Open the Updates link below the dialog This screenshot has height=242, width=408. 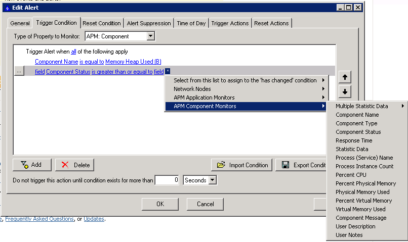coord(94,219)
